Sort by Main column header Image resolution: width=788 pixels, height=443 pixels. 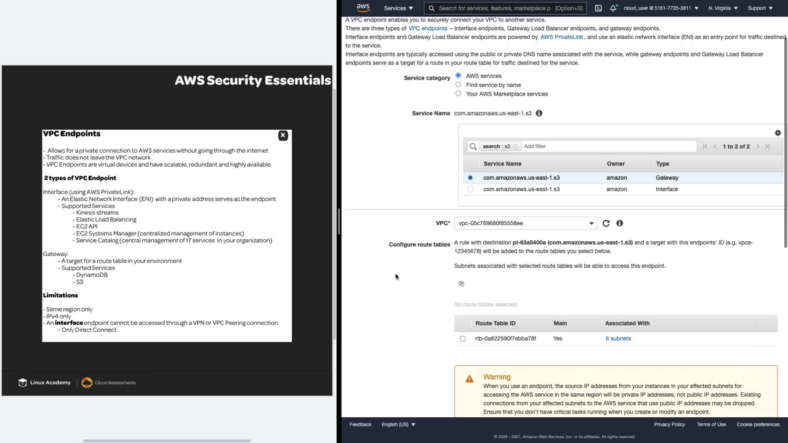tap(560, 323)
